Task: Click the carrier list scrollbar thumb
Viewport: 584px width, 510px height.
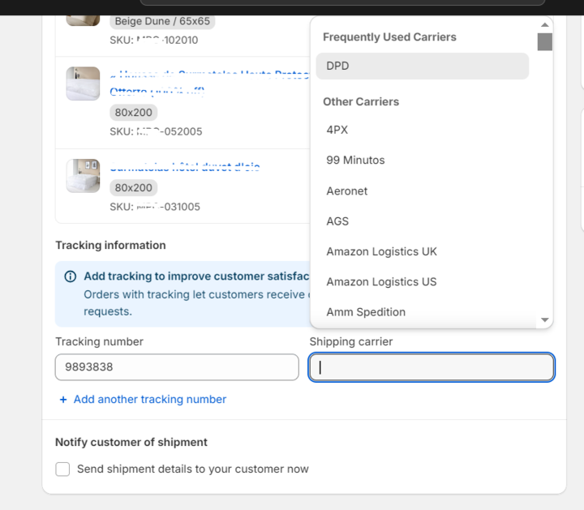Action: click(x=545, y=41)
